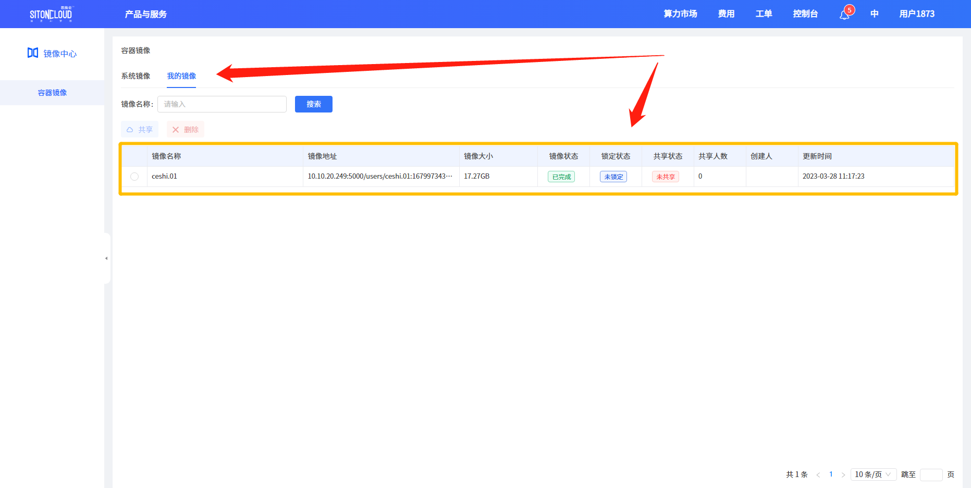Screen dimensions: 971x488
Task: Select 容器镜像 in the sidebar
Action: (52, 93)
